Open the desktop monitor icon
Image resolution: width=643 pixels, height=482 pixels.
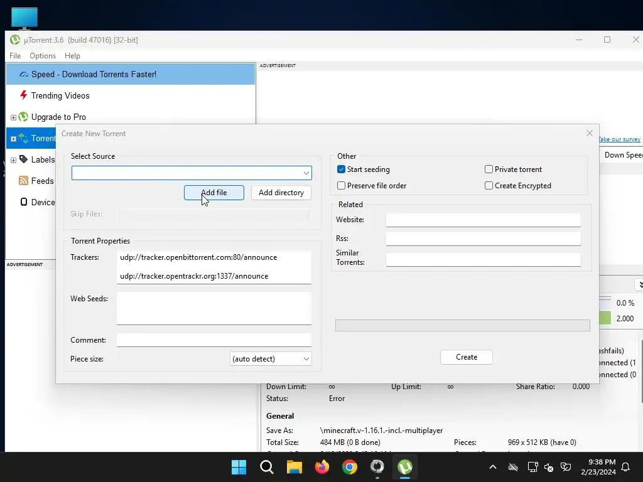pos(24,19)
